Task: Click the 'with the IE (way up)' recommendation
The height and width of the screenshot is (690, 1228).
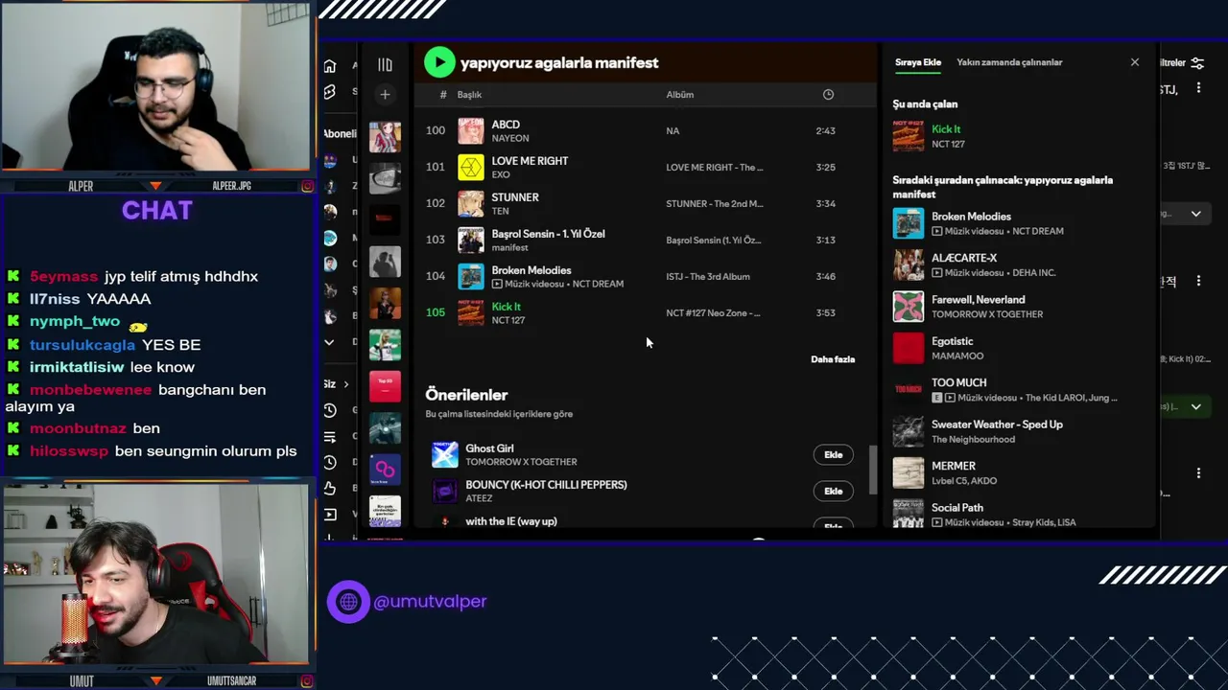Action: [x=511, y=521]
